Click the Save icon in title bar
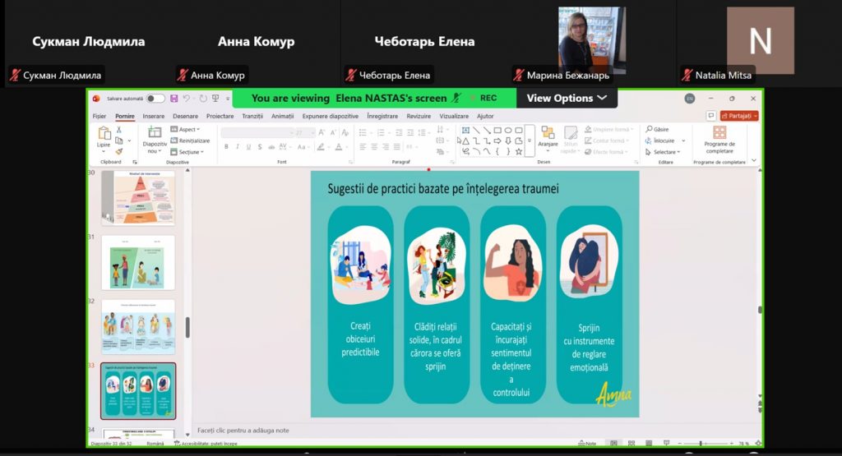This screenshot has width=842, height=456. coord(174,99)
